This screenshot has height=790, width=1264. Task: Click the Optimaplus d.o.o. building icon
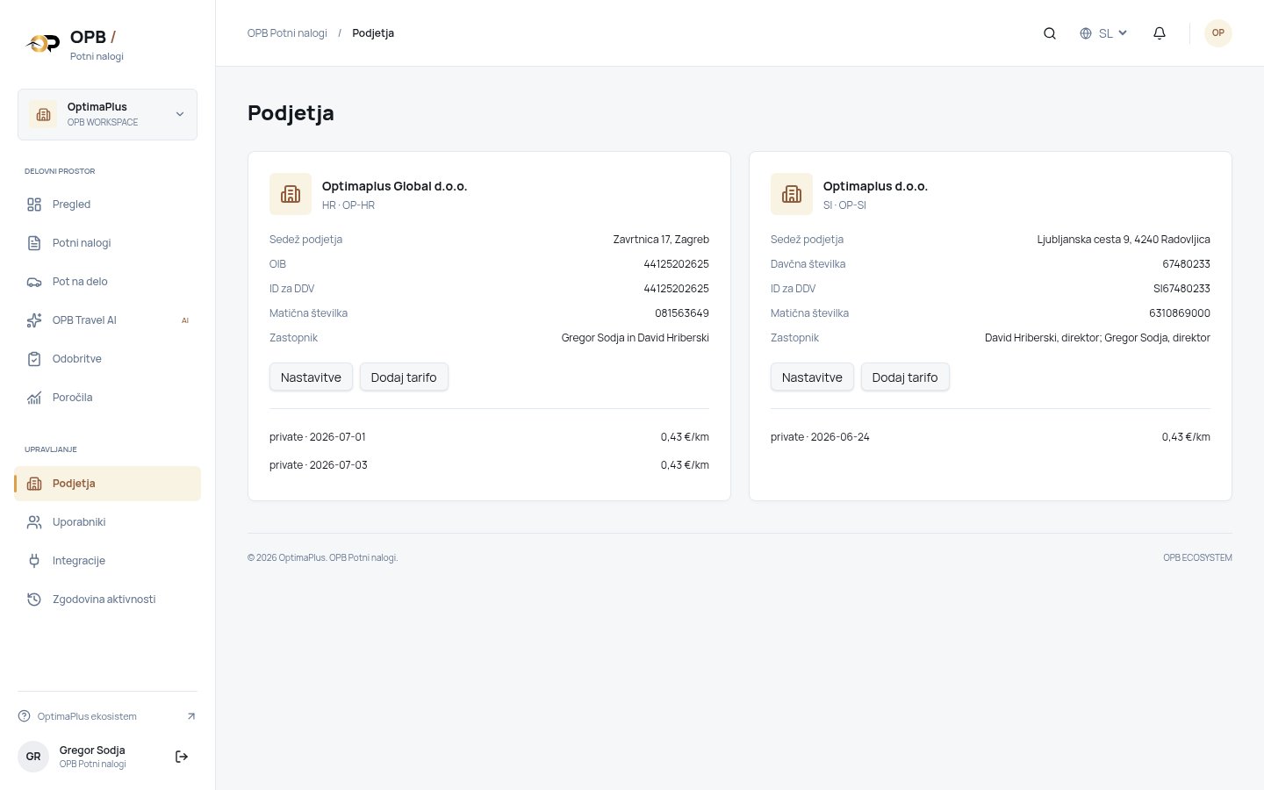click(792, 194)
